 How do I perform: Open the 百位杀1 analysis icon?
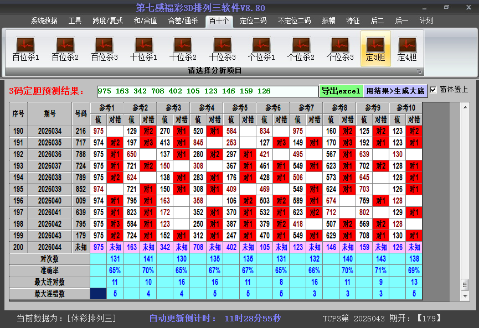[x=25, y=49]
